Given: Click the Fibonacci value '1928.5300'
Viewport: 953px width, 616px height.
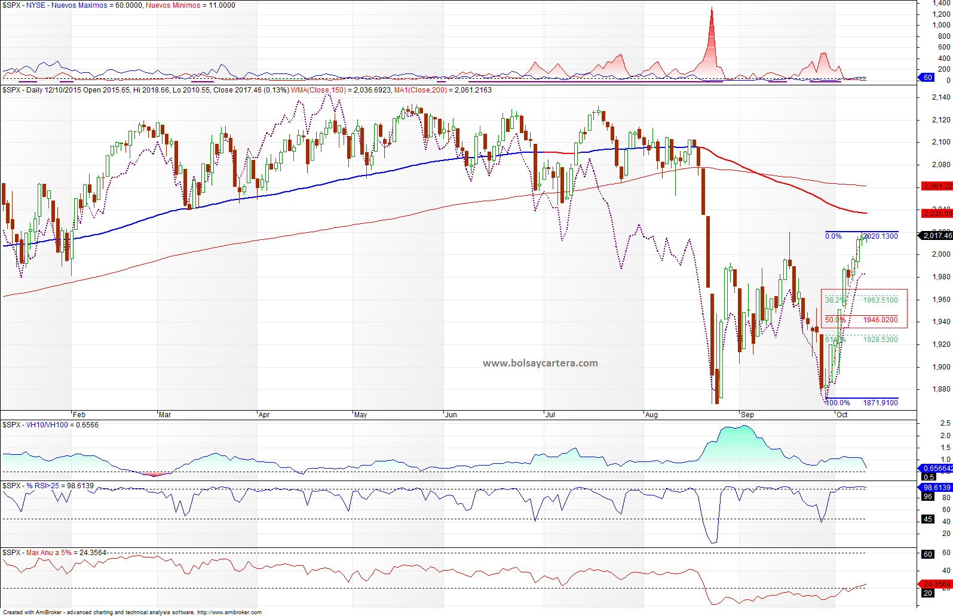Looking at the screenshot, I should [881, 340].
